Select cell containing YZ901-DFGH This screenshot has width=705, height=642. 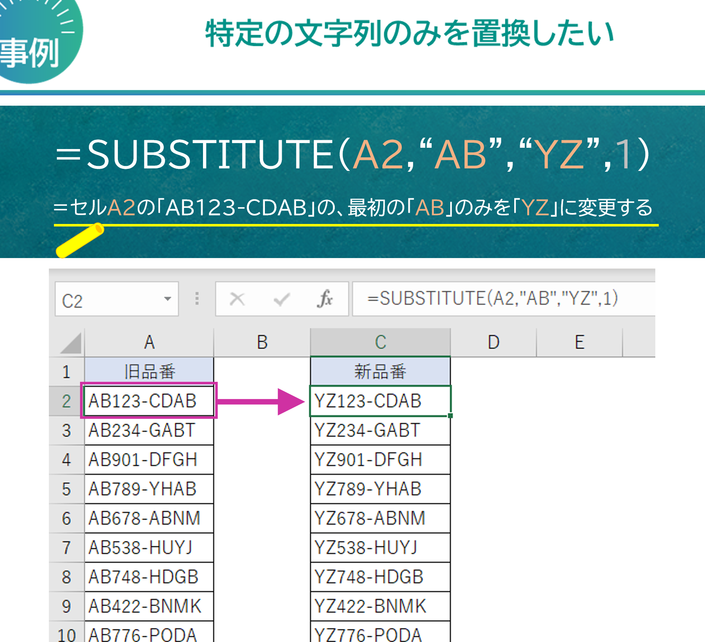pyautogui.click(x=380, y=460)
